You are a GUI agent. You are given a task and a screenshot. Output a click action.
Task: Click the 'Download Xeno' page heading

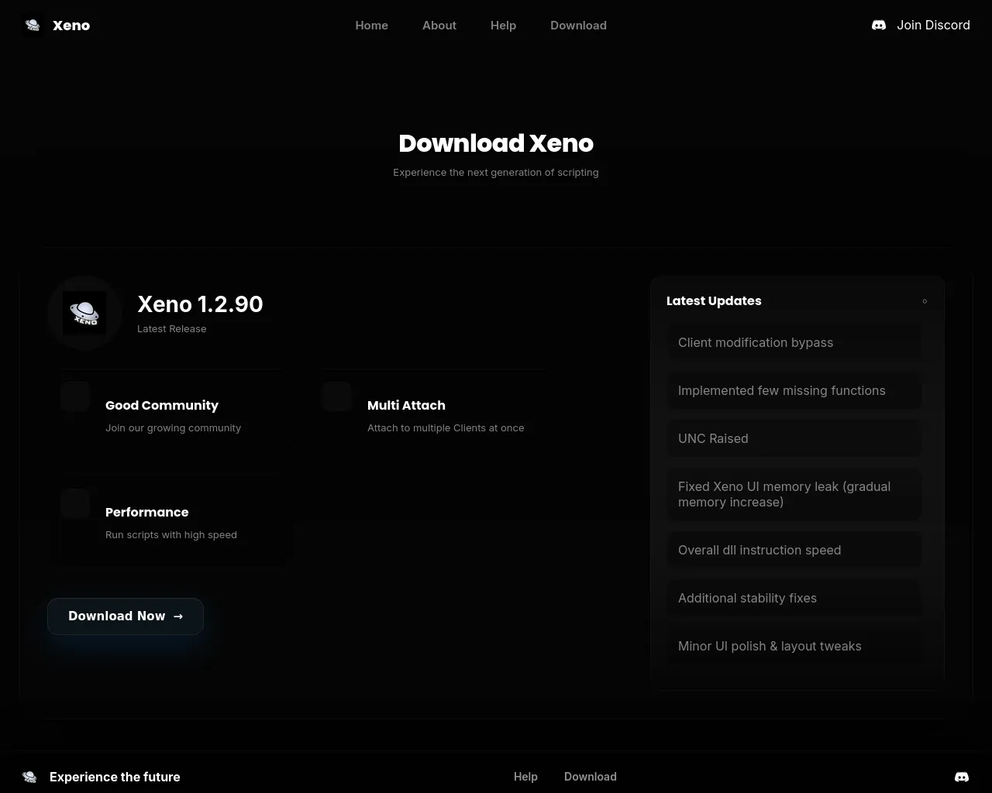coord(496,143)
